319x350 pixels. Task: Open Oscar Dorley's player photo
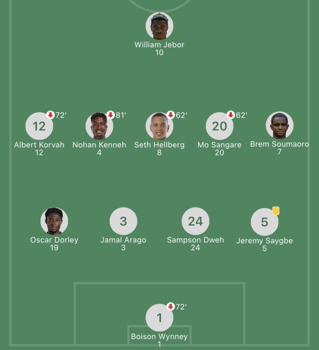pyautogui.click(x=54, y=221)
